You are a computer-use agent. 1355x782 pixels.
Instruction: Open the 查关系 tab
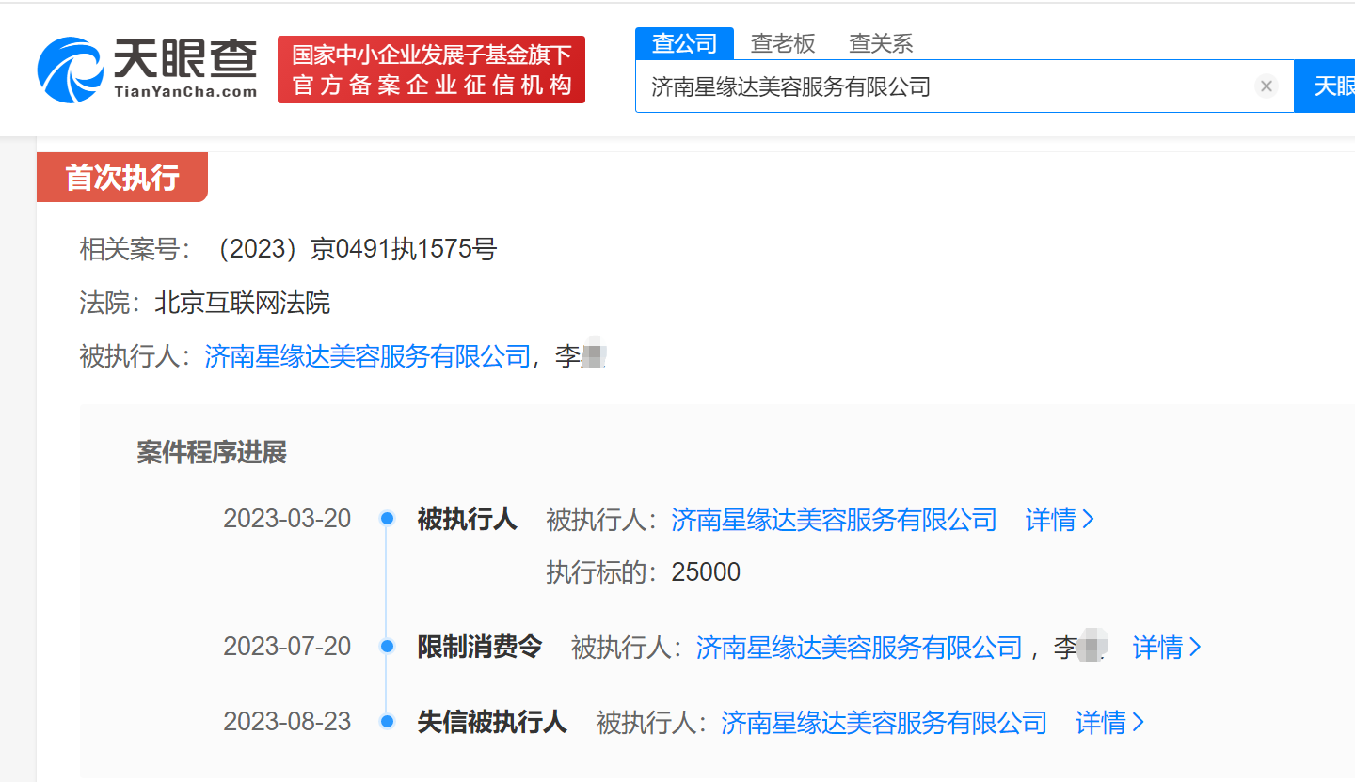[x=881, y=43]
